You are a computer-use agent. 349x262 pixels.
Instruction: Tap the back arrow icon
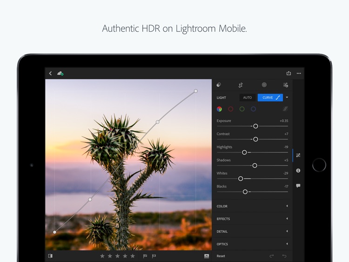51,74
